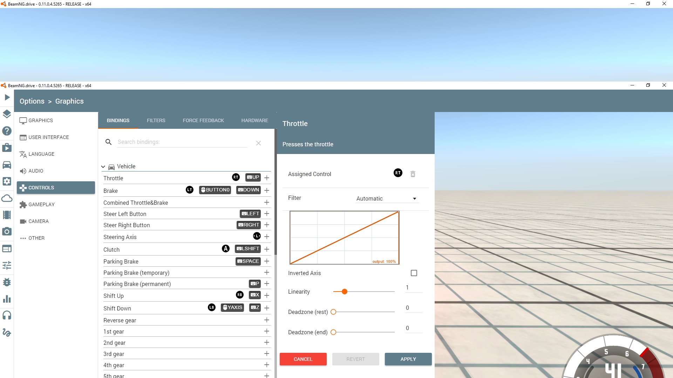Click the Z key binding on Shift Down

[x=255, y=308]
